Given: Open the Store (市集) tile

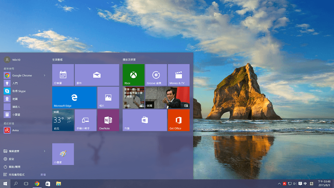Looking at the screenshot, I should (x=145, y=120).
